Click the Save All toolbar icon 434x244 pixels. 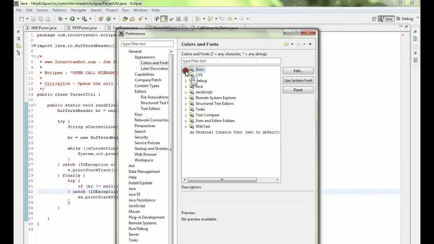pos(41,19)
